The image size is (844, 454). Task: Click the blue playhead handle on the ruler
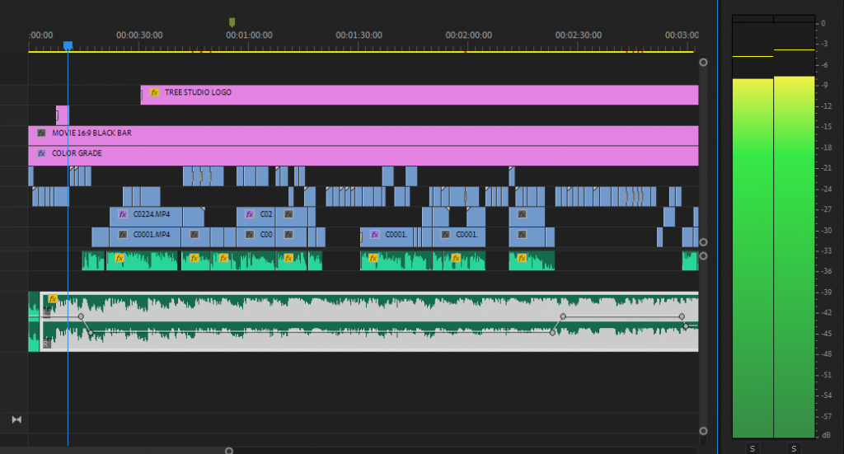[68, 46]
